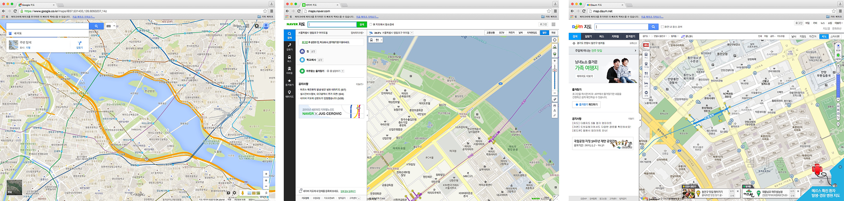
Task: Open 더보기 link next to 공지사항 in Naver
Action: [360, 84]
